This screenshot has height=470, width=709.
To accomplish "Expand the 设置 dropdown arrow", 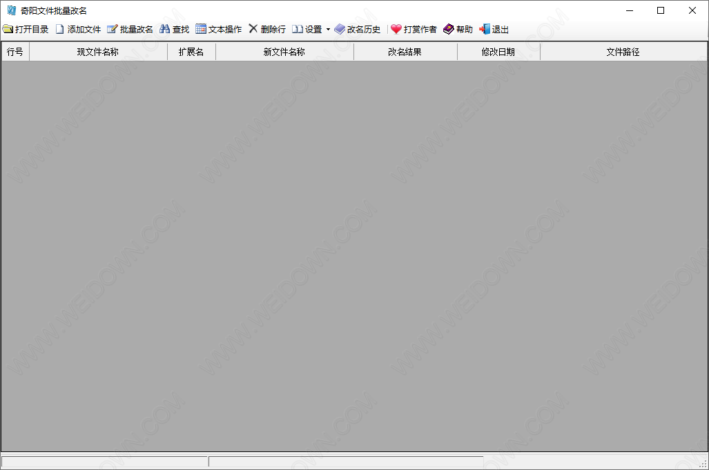I will click(x=328, y=30).
